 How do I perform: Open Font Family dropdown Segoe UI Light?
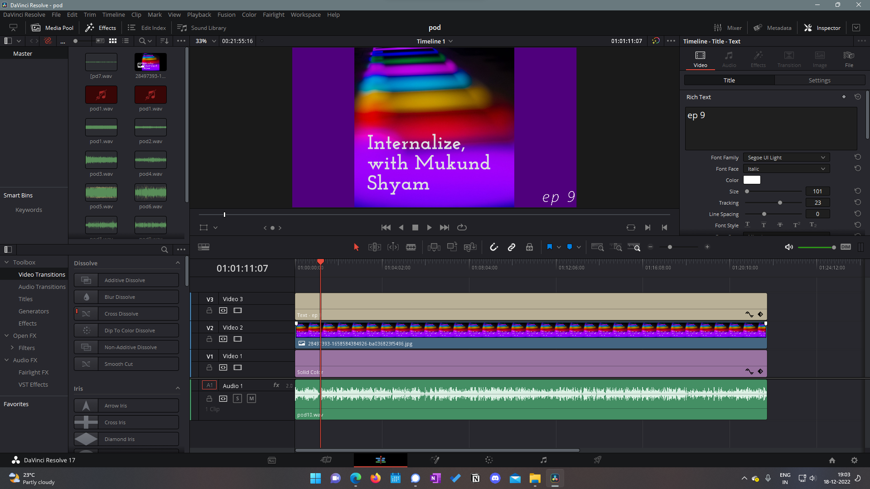[786, 158]
